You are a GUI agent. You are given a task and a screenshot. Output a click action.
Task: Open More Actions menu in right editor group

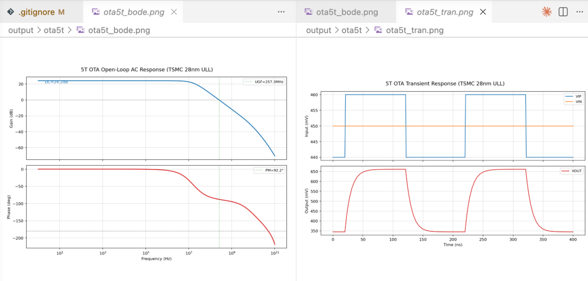[x=579, y=11]
